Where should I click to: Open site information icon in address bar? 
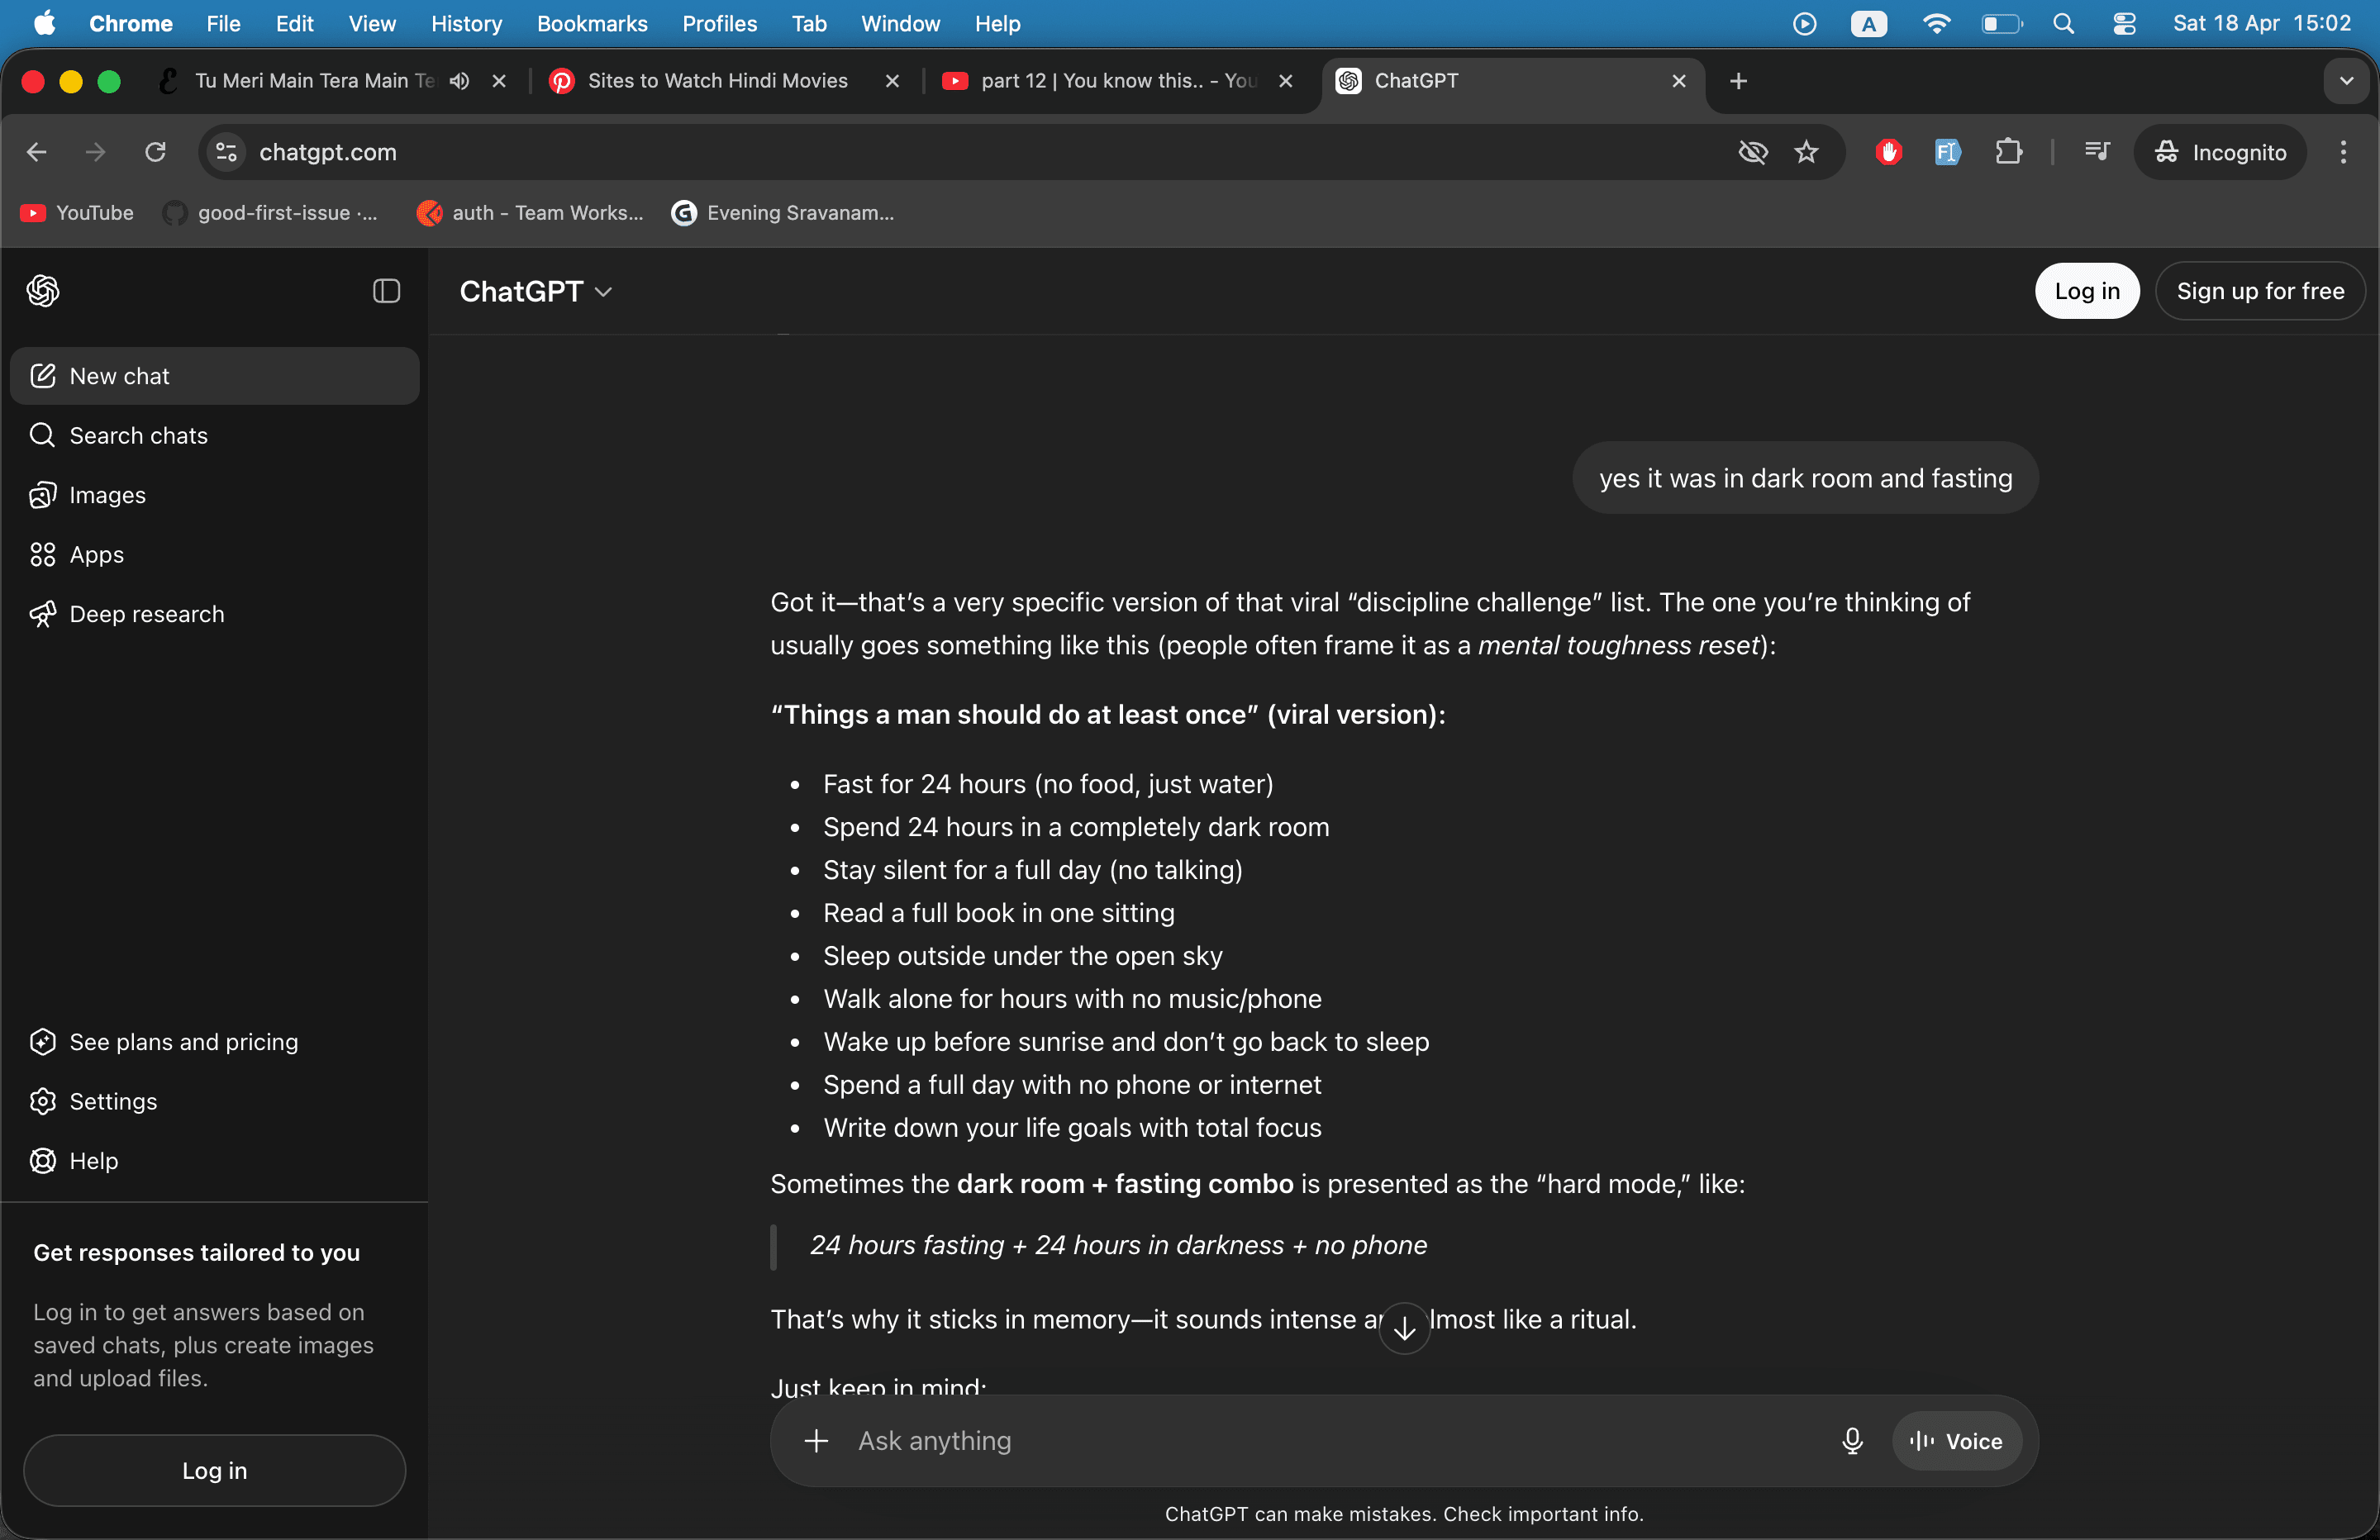[227, 152]
